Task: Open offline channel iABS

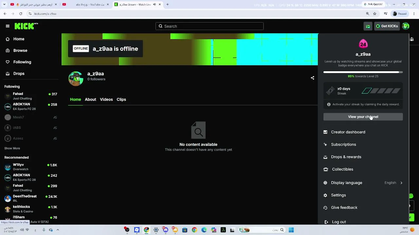Action: point(31,128)
